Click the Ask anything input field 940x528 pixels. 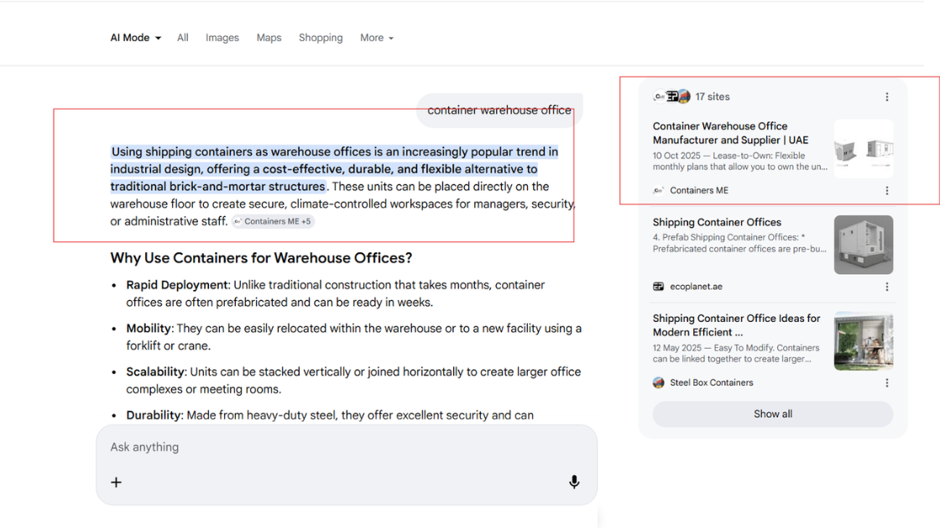tap(347, 448)
